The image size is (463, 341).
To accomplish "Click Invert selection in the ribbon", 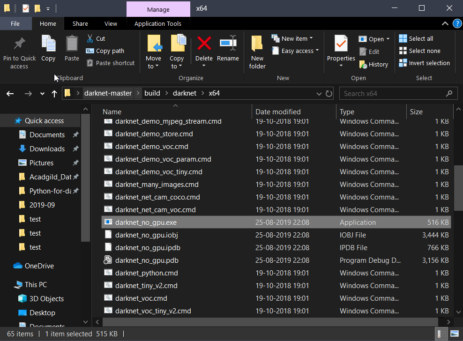I will pos(424,63).
